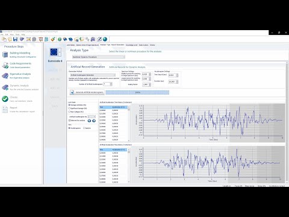Click the teal document toolbar icon

pos(46,39)
